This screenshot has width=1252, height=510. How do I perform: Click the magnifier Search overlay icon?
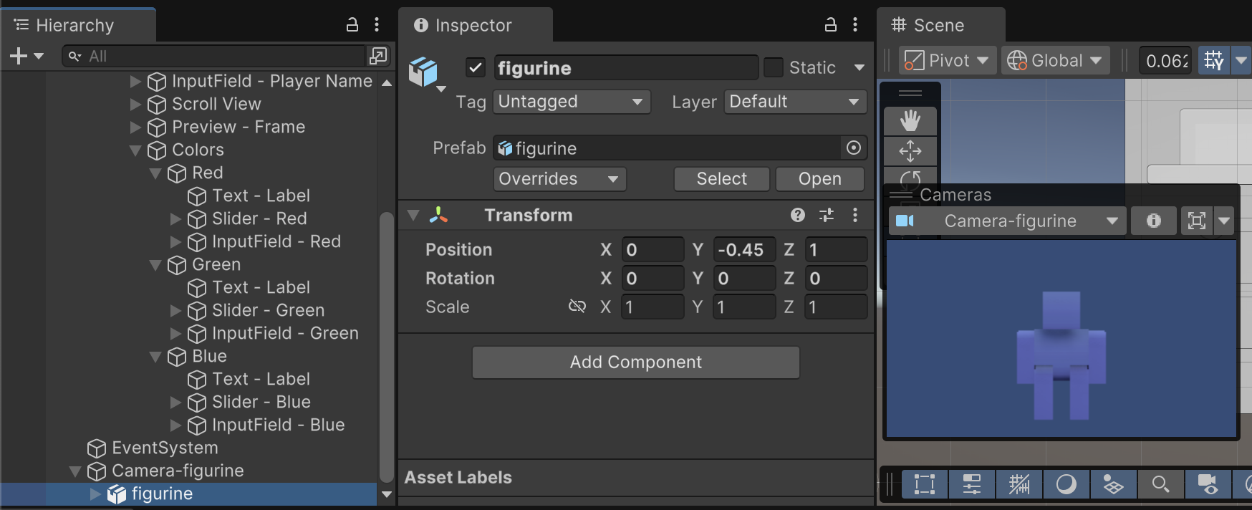click(1160, 484)
